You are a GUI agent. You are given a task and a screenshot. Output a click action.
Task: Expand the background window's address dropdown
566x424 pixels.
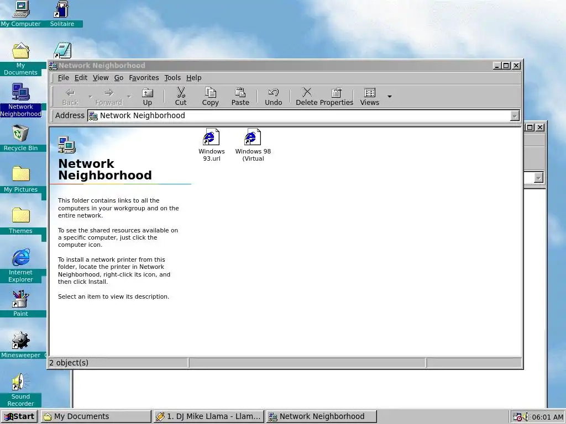pyautogui.click(x=538, y=178)
